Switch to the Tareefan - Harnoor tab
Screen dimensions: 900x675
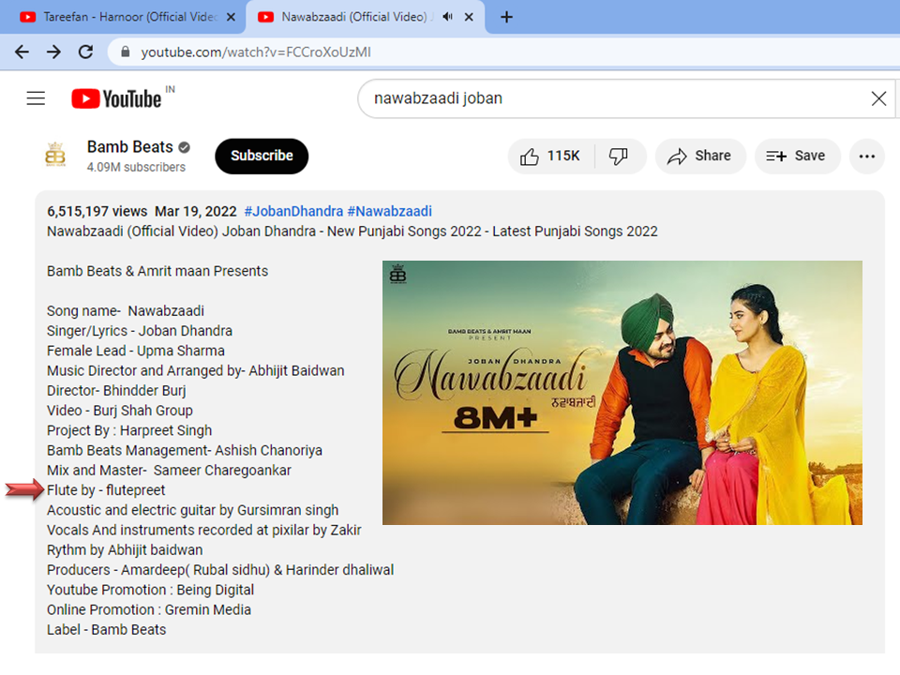point(122,17)
